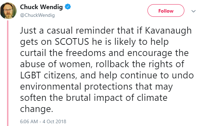Open the Chuck Wendig display name link
The height and width of the screenshot is (126, 204).
pos(41,7)
